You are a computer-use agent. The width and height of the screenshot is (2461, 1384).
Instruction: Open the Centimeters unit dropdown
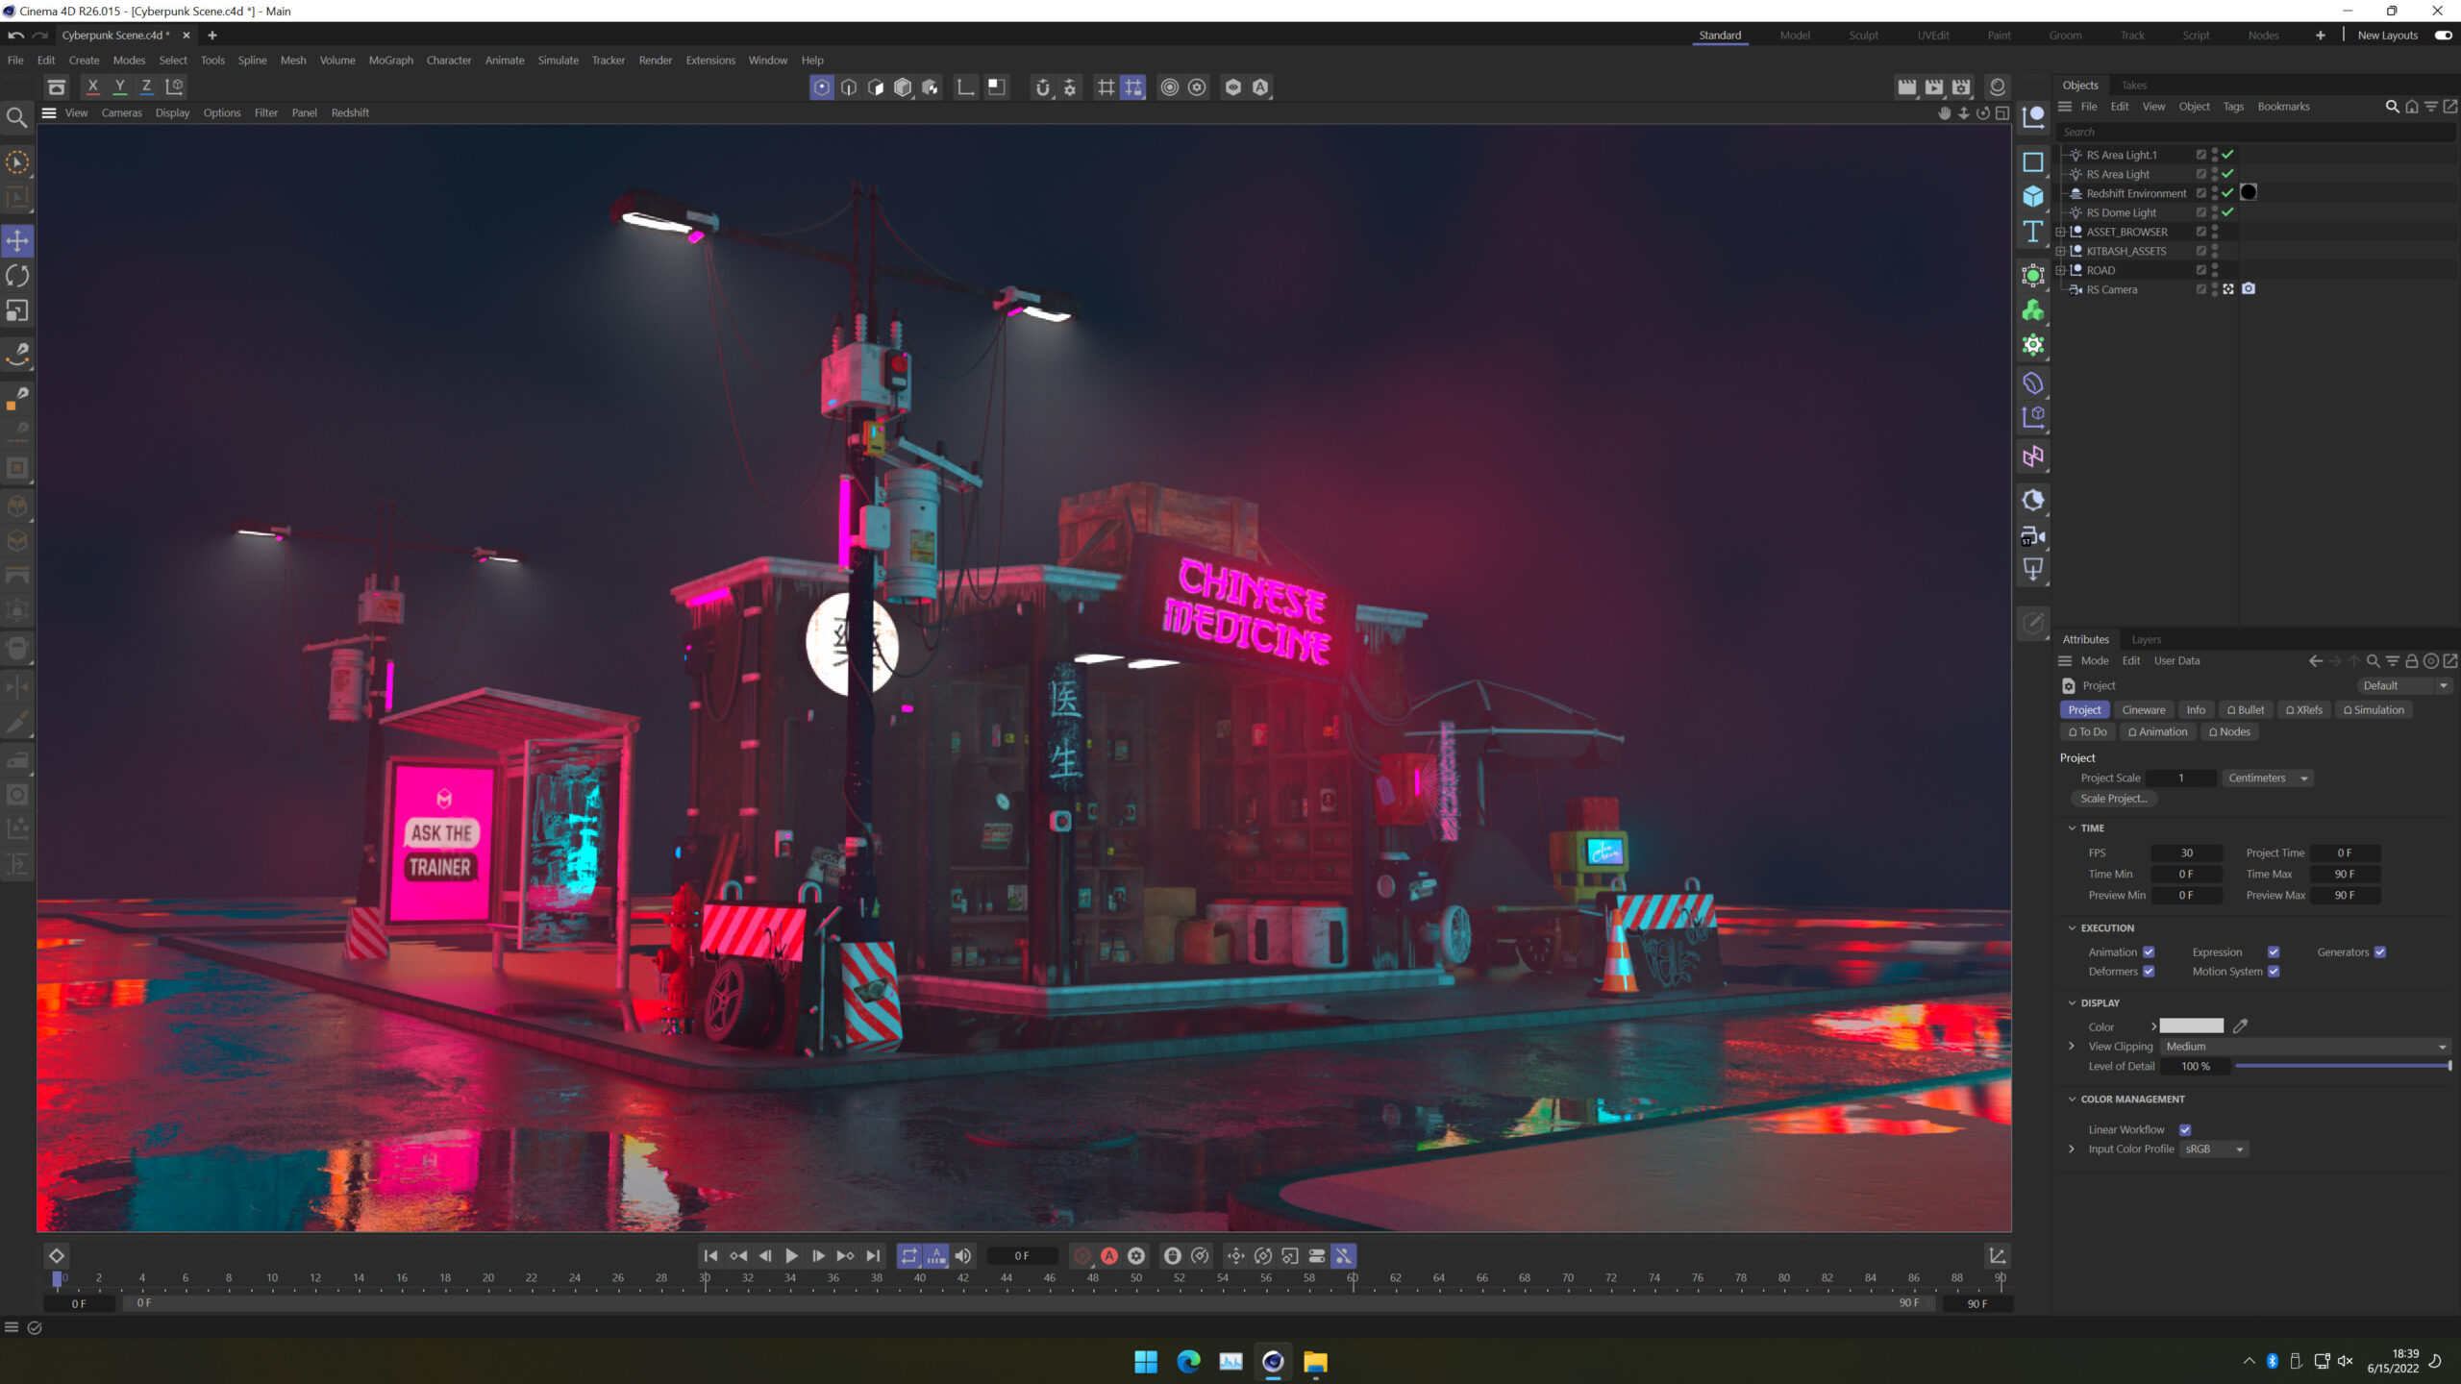click(x=2267, y=778)
